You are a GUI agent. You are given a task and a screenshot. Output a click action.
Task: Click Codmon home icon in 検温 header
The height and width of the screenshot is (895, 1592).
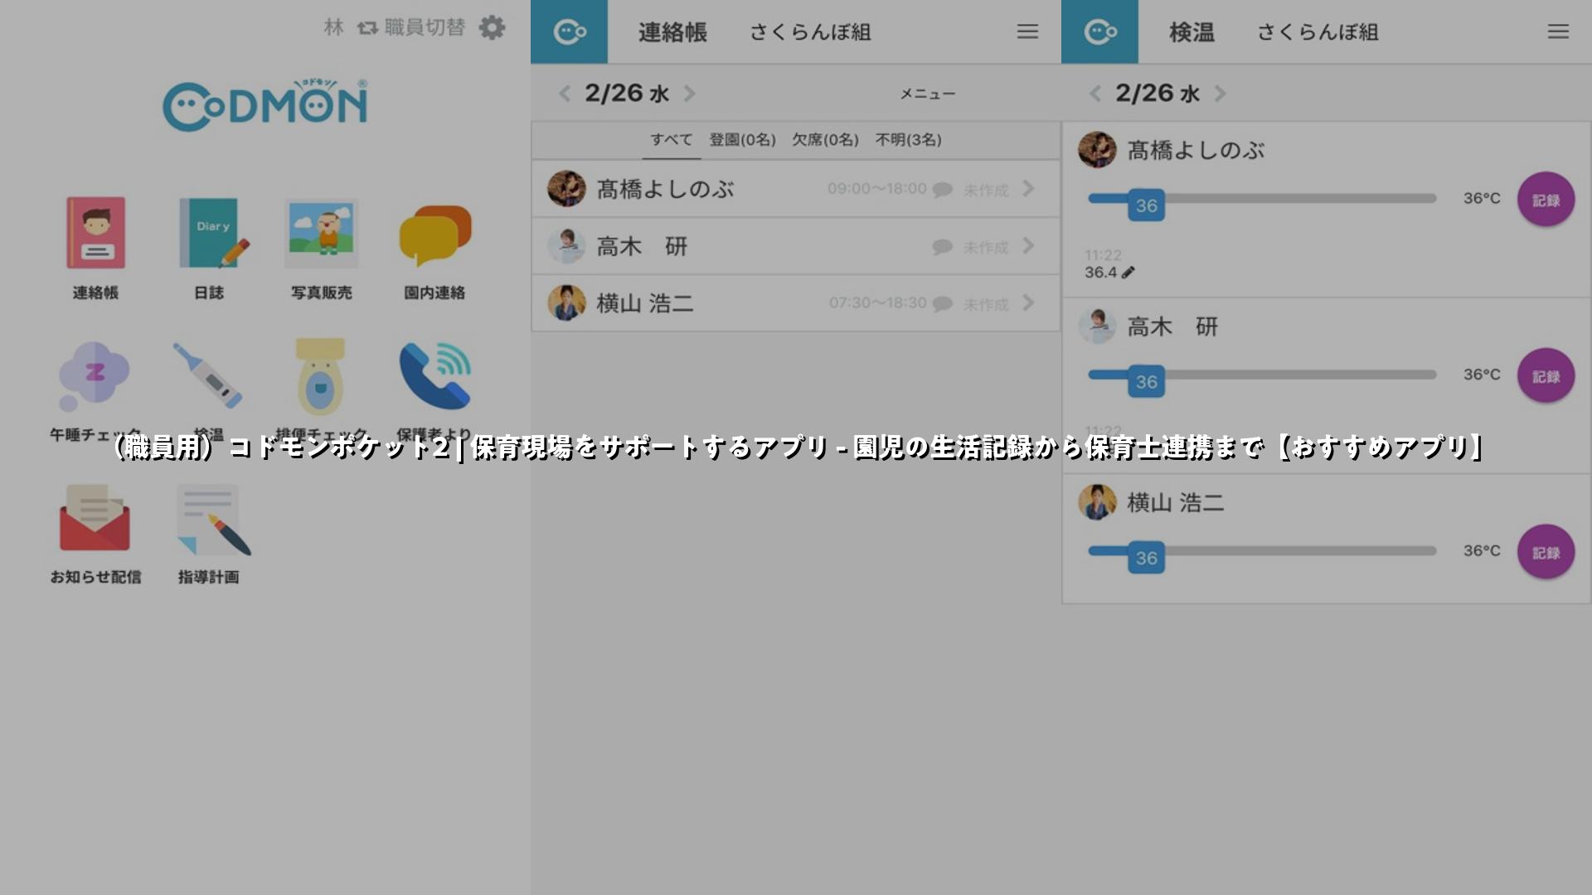(x=1100, y=31)
